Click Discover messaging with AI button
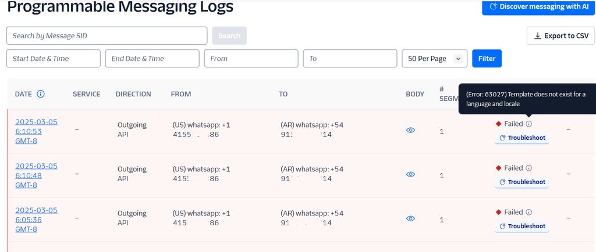 [538, 6]
